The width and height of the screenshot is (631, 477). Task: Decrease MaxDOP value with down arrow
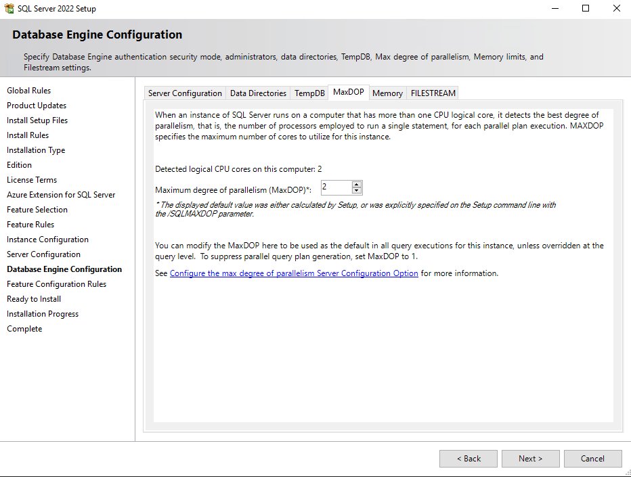[357, 191]
